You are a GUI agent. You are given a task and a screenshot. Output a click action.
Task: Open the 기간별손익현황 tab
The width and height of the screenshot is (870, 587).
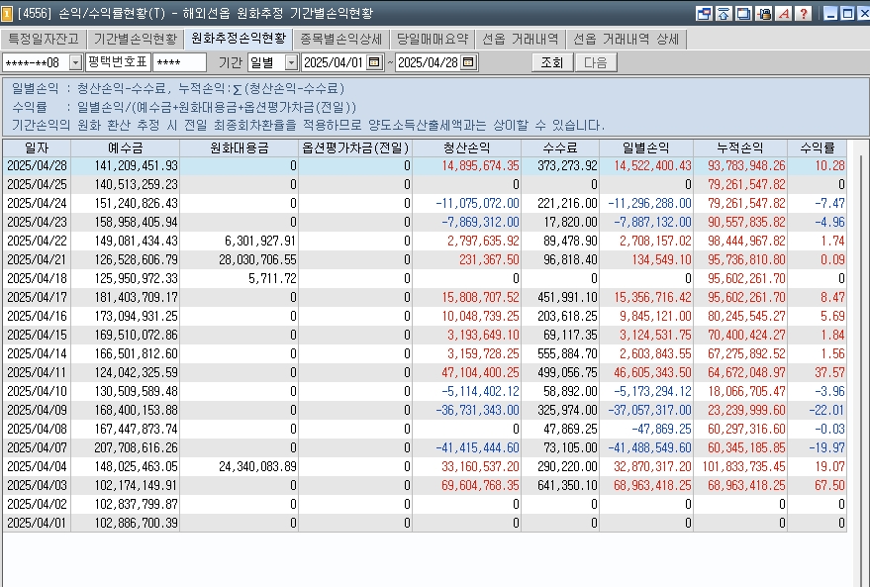[136, 39]
